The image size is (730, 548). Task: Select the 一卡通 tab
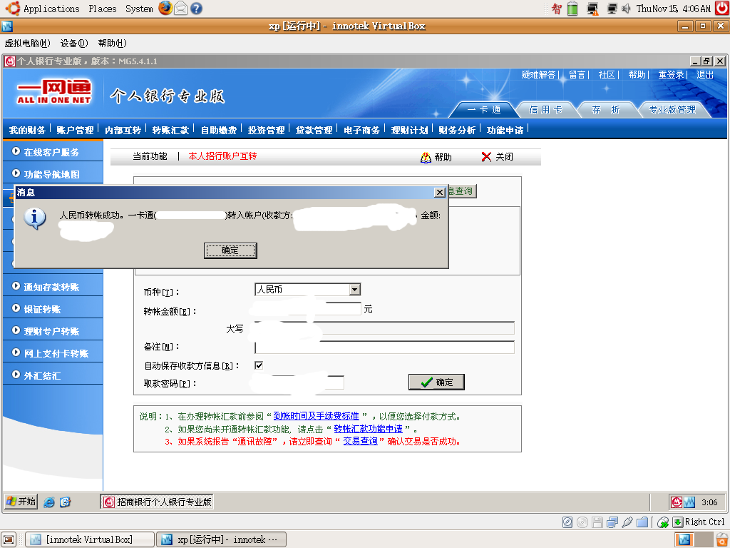[484, 109]
